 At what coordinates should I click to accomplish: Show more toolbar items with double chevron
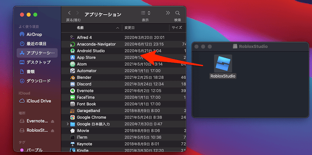[x=168, y=13]
